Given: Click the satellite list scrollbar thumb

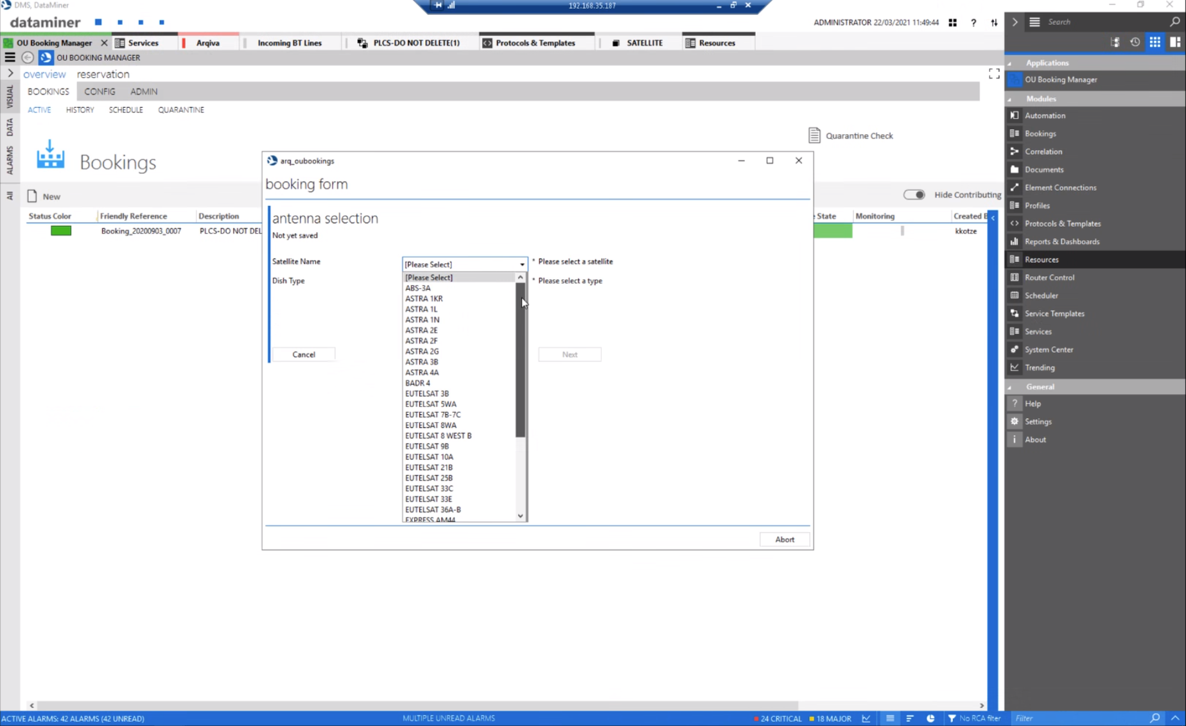Looking at the screenshot, I should 520,359.
